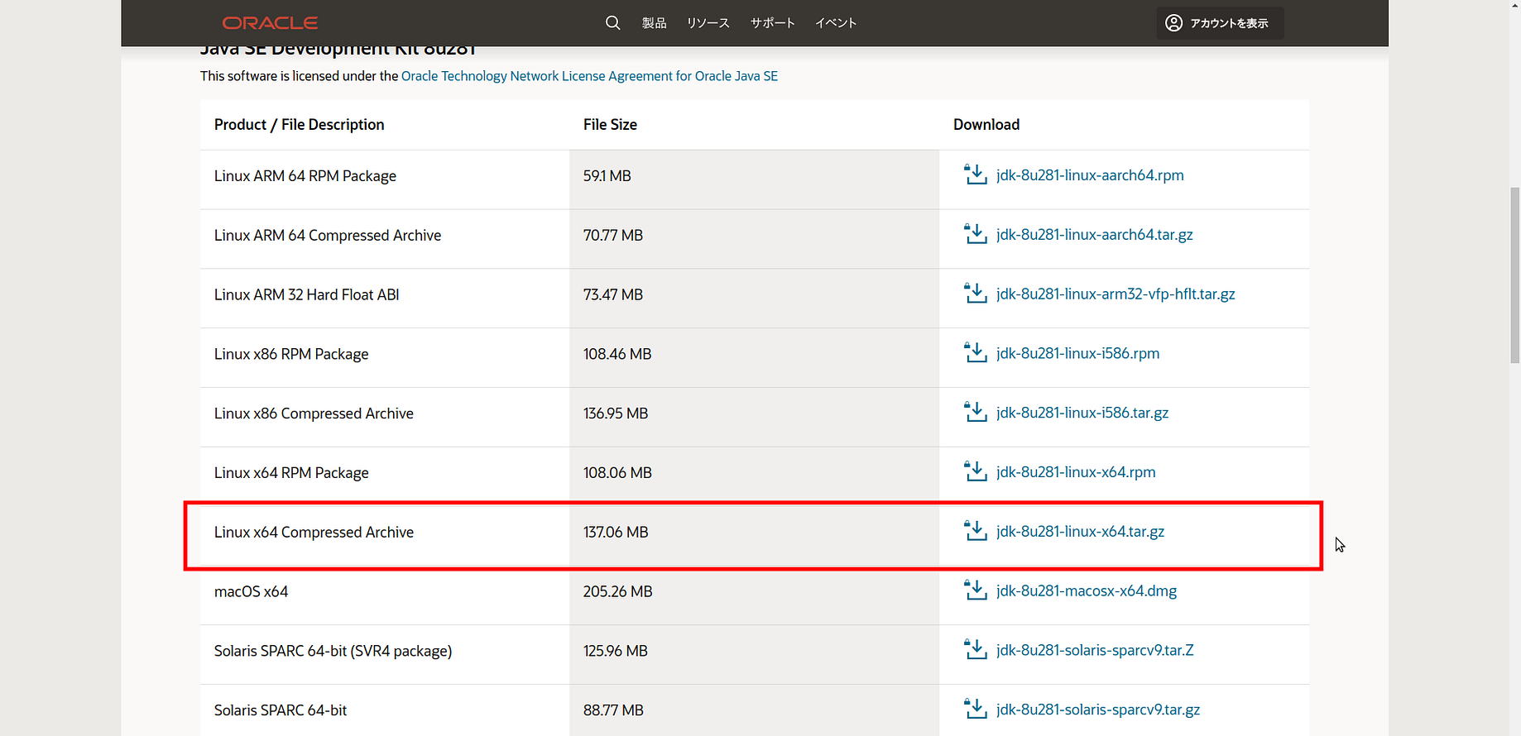Download jdk-8u281-solaris-sparcv9.tar.Z link
1521x736 pixels.
pyautogui.click(x=1095, y=651)
